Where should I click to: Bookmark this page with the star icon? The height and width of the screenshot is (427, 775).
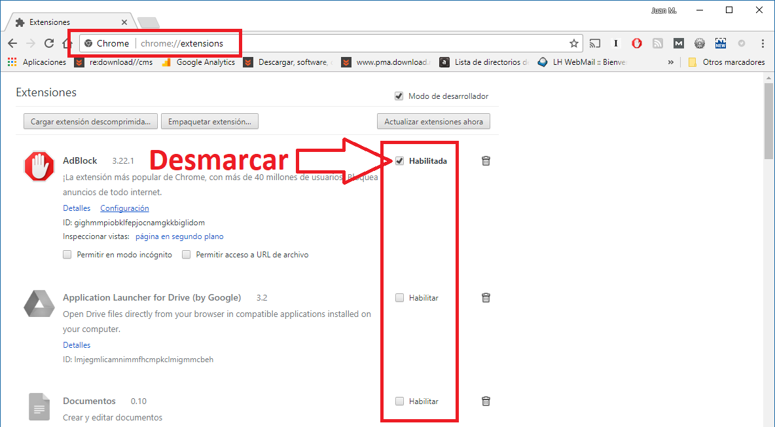(x=574, y=43)
